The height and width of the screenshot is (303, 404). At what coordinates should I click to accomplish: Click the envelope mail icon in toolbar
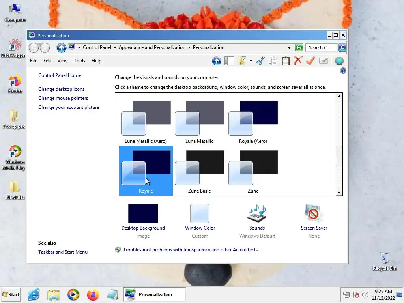323,61
